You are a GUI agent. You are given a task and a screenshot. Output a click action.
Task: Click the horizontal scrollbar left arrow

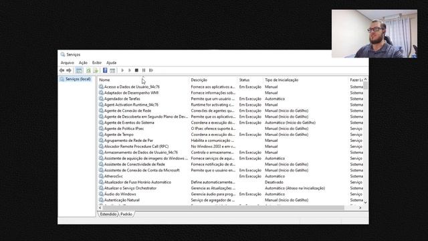pyautogui.click(x=100, y=208)
